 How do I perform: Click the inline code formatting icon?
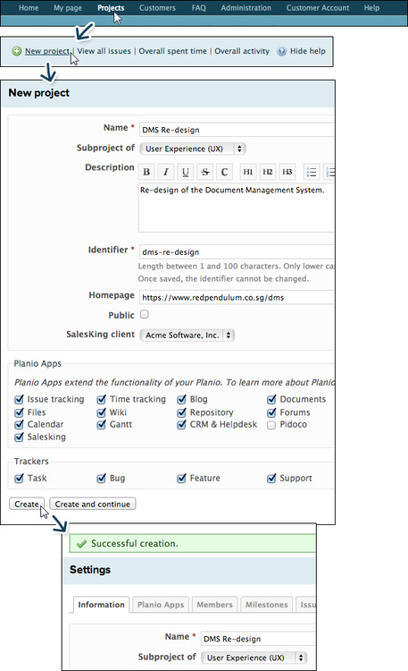pyautogui.click(x=224, y=172)
